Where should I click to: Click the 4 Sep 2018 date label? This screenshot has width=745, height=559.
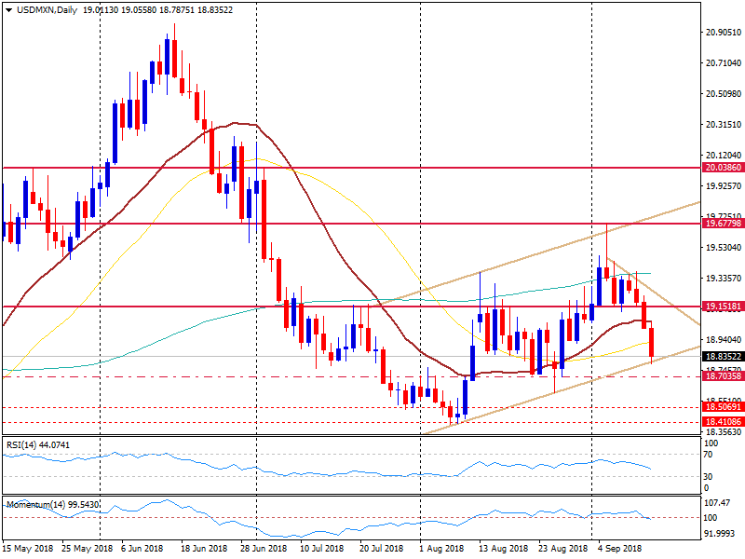tap(619, 549)
